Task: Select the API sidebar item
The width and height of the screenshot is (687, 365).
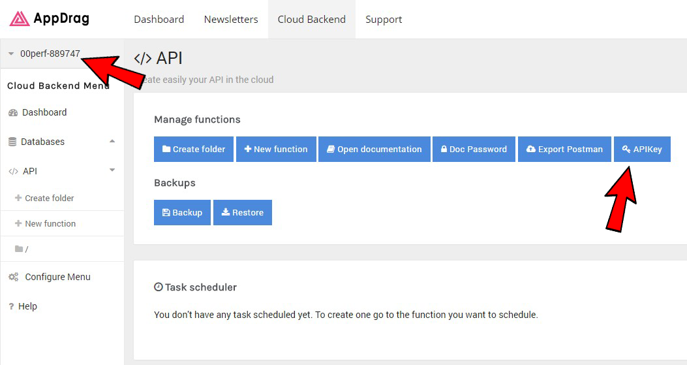Action: tap(30, 171)
